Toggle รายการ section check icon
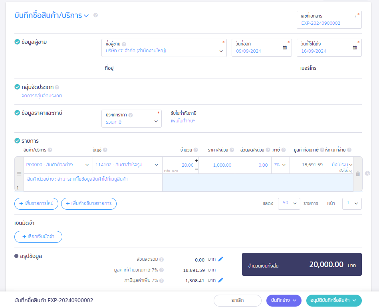379x307 pixels. pyautogui.click(x=17, y=141)
